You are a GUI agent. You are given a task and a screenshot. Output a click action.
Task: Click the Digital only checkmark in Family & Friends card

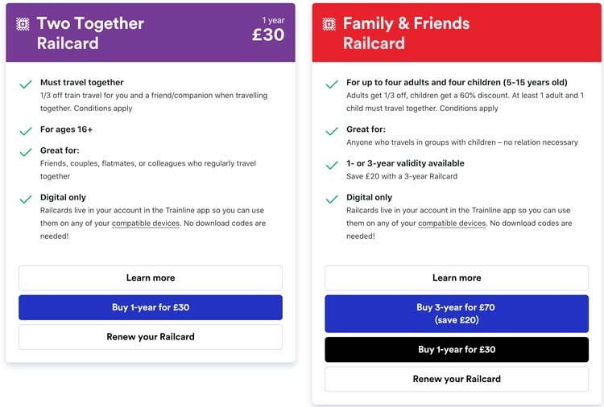pyautogui.click(x=332, y=199)
